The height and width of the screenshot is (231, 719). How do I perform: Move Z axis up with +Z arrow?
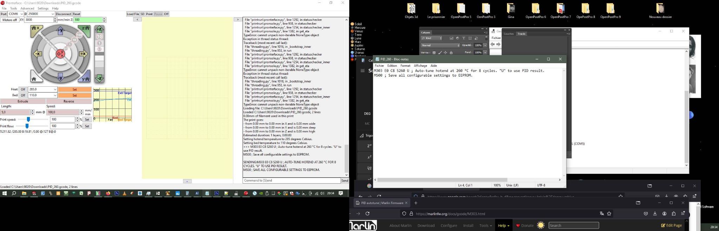[x=99, y=29]
